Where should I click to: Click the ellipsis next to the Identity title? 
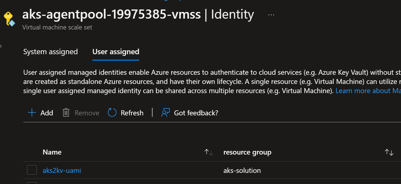point(271,14)
